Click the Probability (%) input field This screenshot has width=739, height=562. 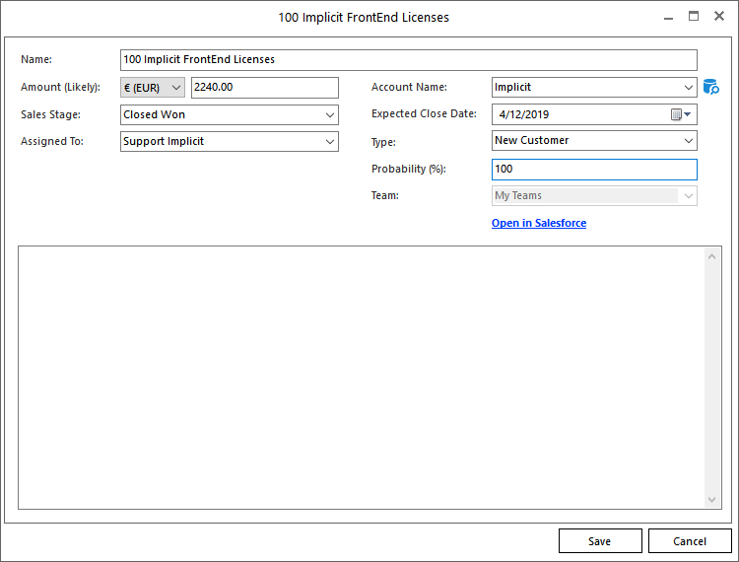(x=593, y=169)
